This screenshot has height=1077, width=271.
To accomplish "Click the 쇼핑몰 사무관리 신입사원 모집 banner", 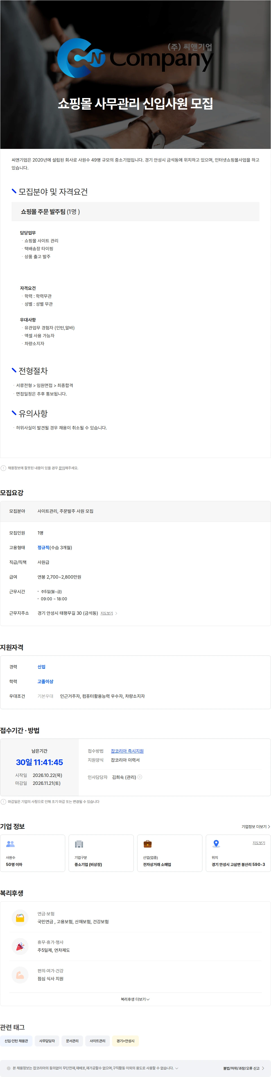I will 135,103.
